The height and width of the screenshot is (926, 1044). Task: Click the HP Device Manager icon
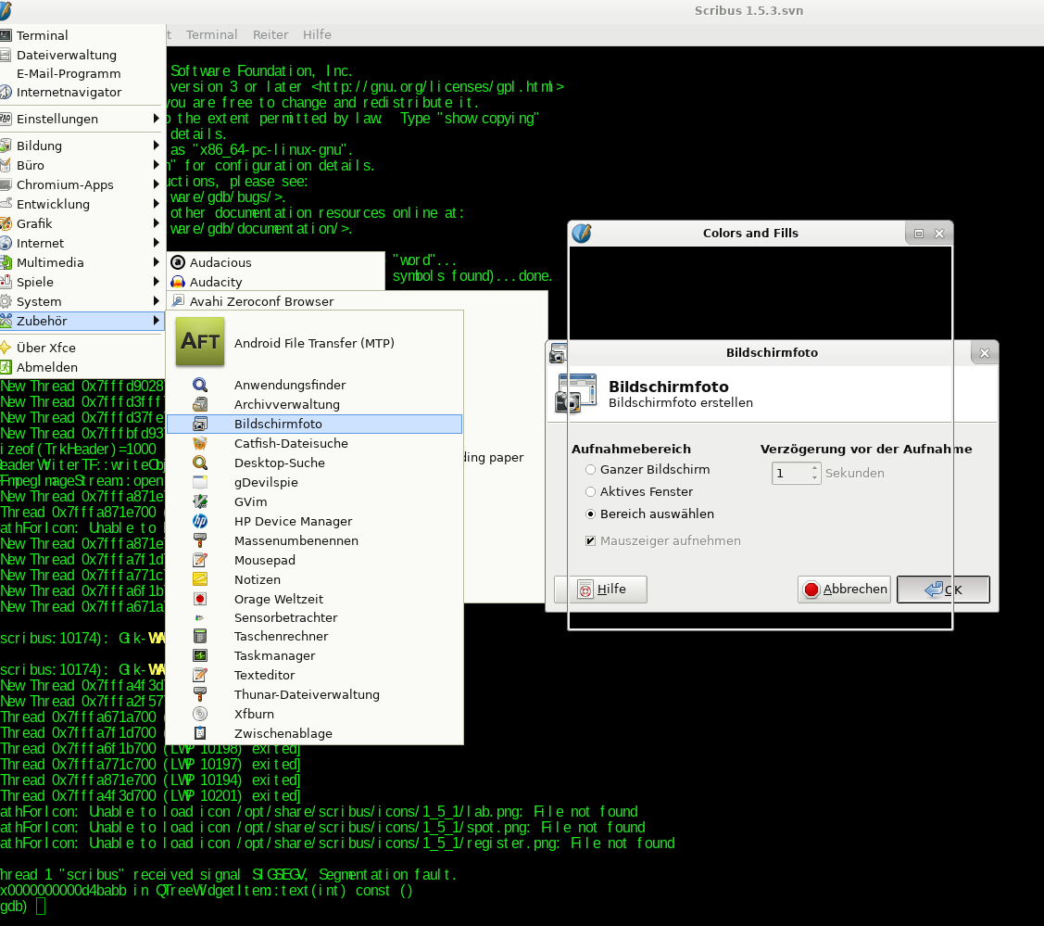200,521
